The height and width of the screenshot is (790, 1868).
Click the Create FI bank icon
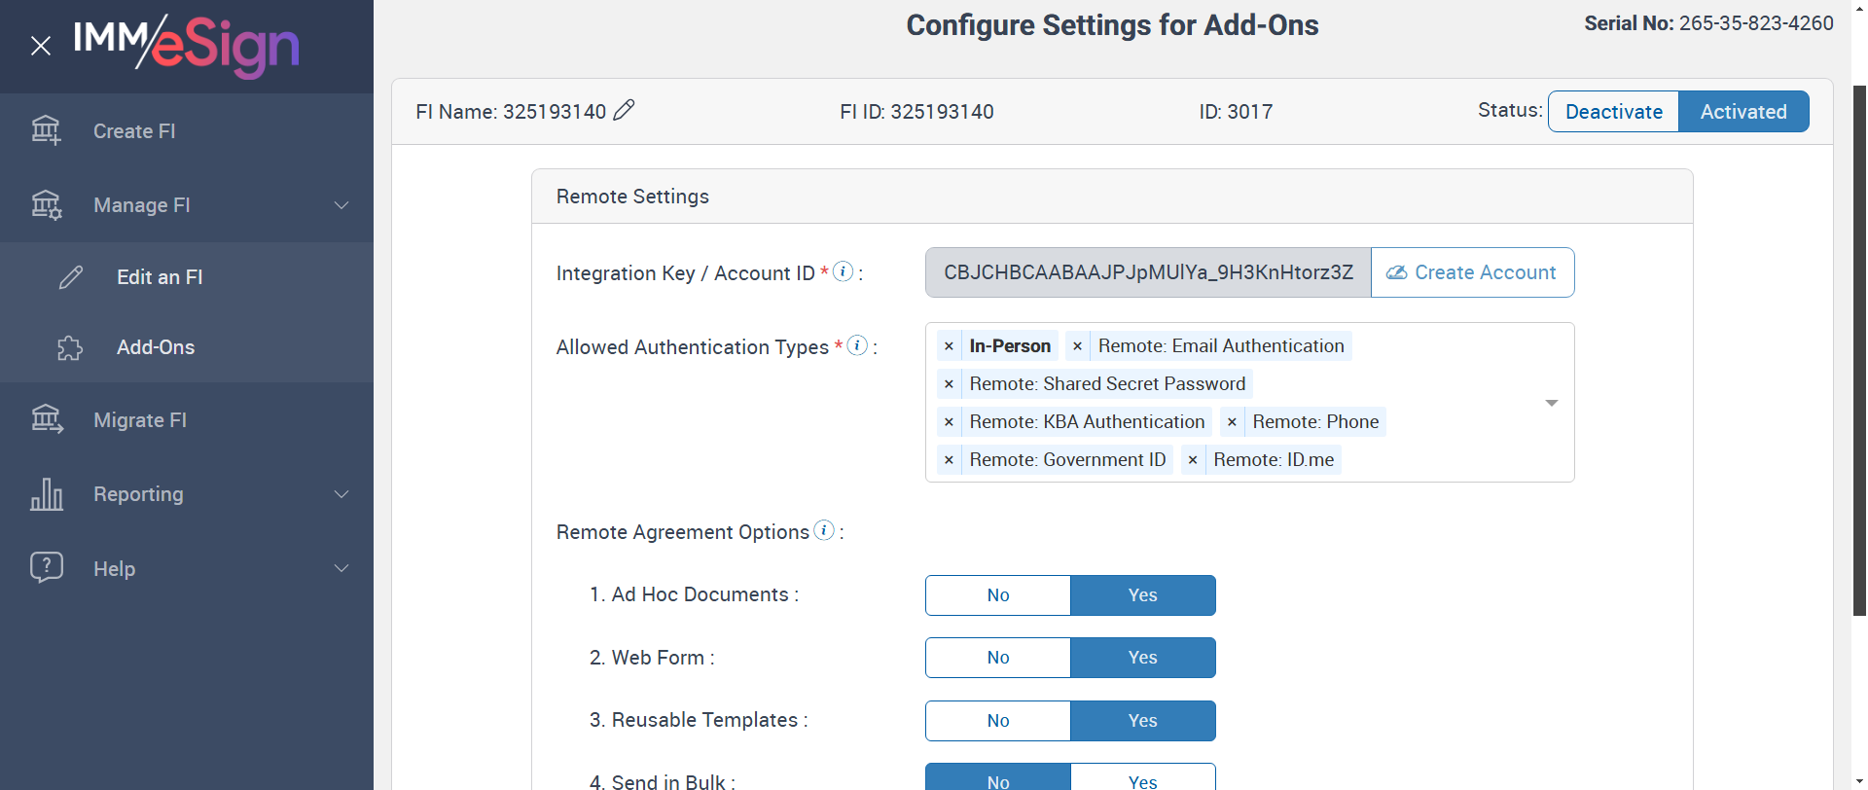coord(46,130)
